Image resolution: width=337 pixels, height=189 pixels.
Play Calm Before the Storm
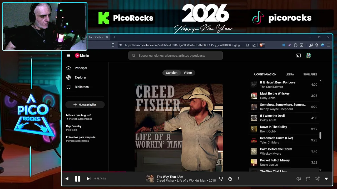(x=284, y=151)
